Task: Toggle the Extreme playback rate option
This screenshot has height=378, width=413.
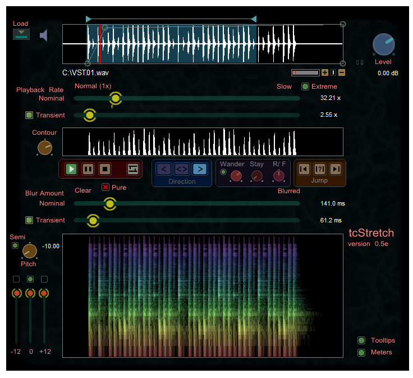Action: click(305, 86)
